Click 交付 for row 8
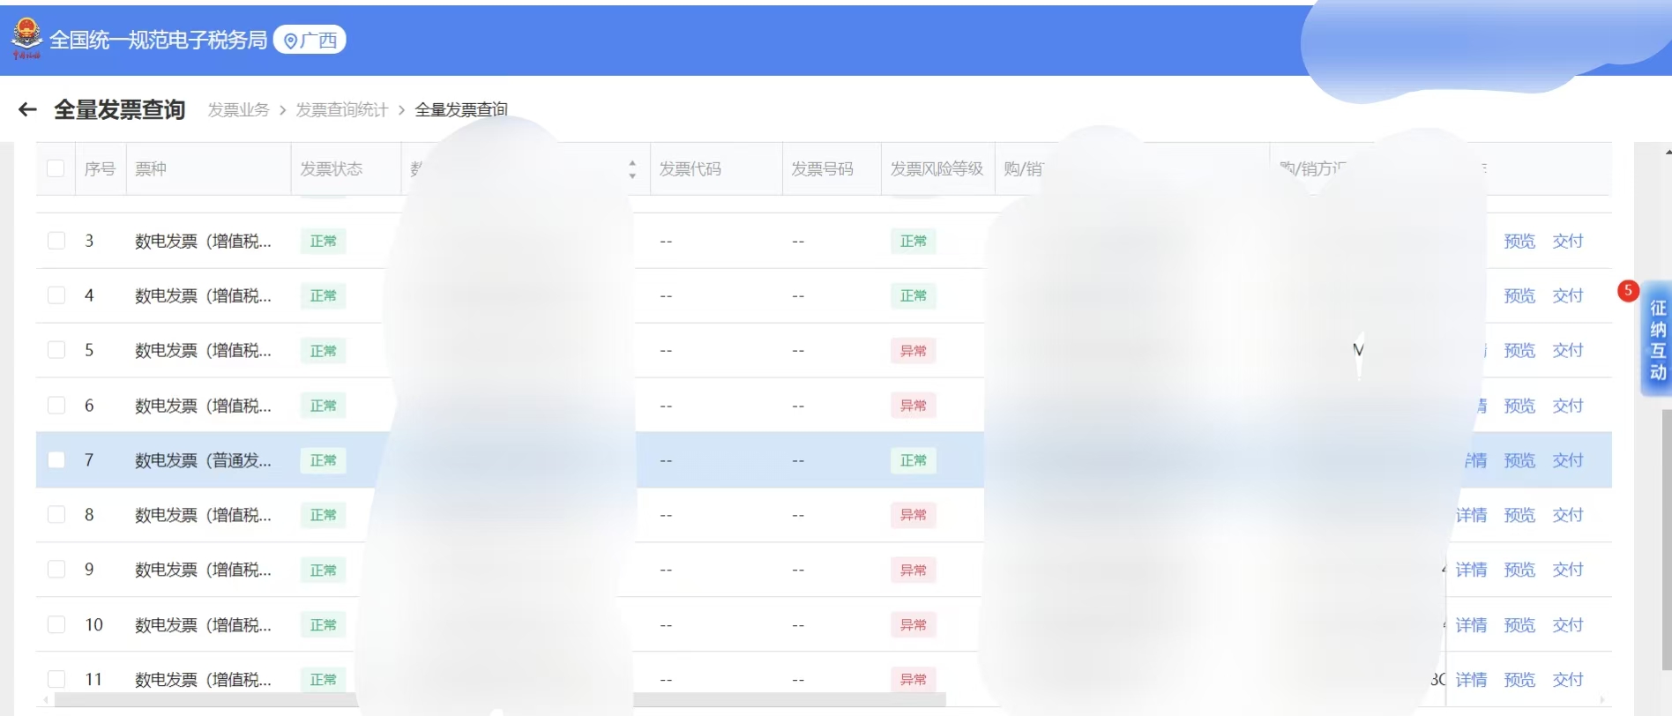The width and height of the screenshot is (1672, 716). [1568, 515]
